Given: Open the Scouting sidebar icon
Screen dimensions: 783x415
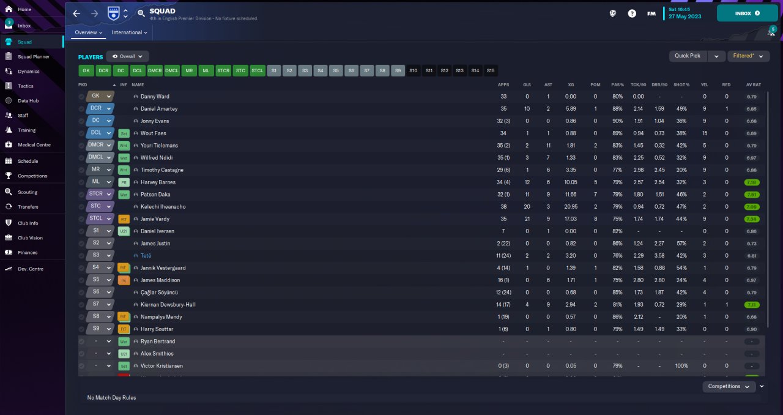Looking at the screenshot, I should point(9,192).
